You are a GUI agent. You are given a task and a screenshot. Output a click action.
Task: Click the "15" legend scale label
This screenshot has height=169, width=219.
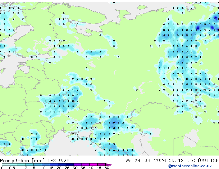click(x=51, y=168)
